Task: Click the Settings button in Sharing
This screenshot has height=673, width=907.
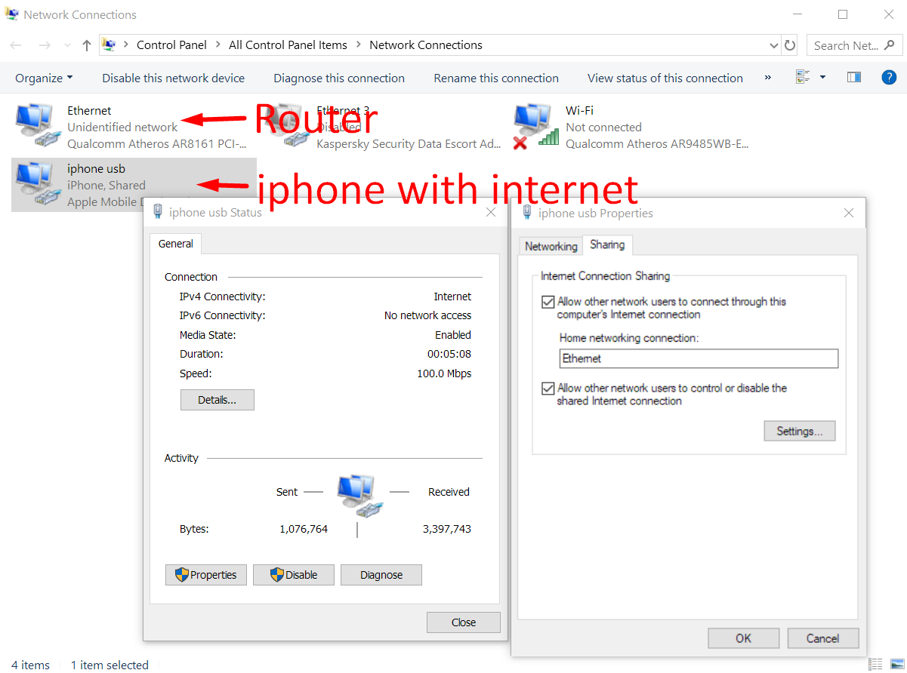Action: tap(800, 432)
